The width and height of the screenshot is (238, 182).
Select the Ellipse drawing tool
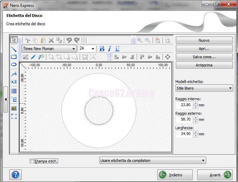(x=14, y=65)
